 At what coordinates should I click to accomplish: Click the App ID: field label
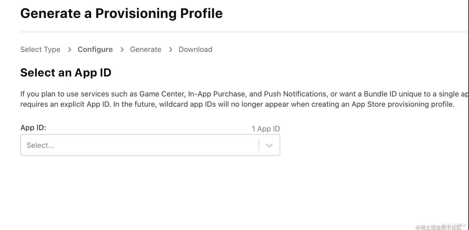tap(33, 127)
